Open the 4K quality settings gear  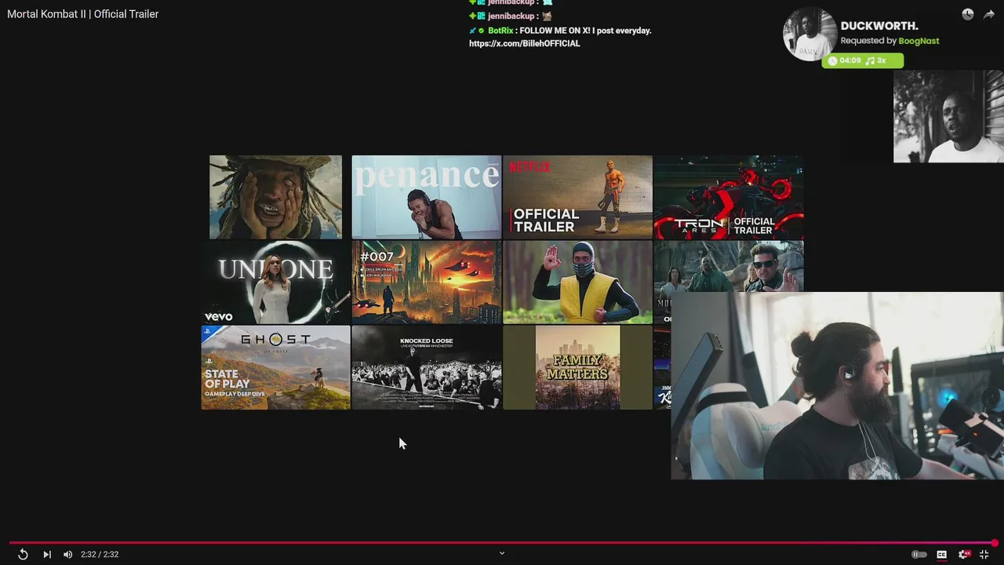(x=964, y=554)
